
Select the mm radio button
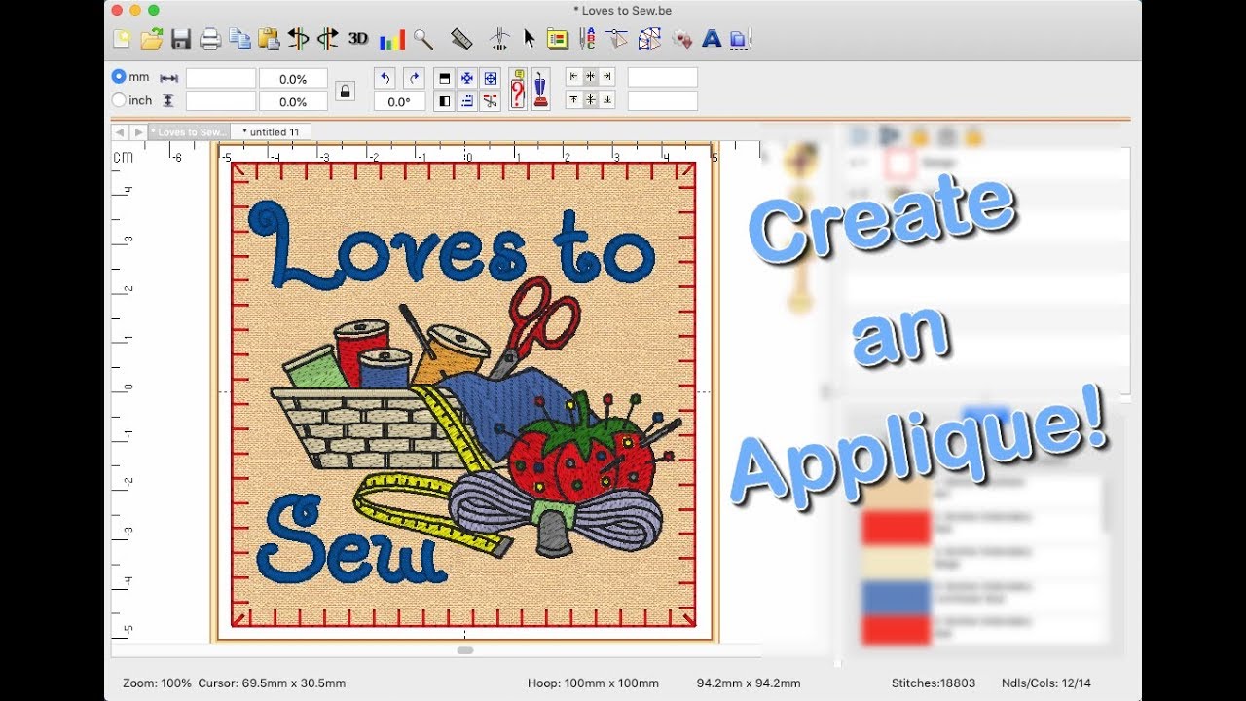(x=119, y=76)
